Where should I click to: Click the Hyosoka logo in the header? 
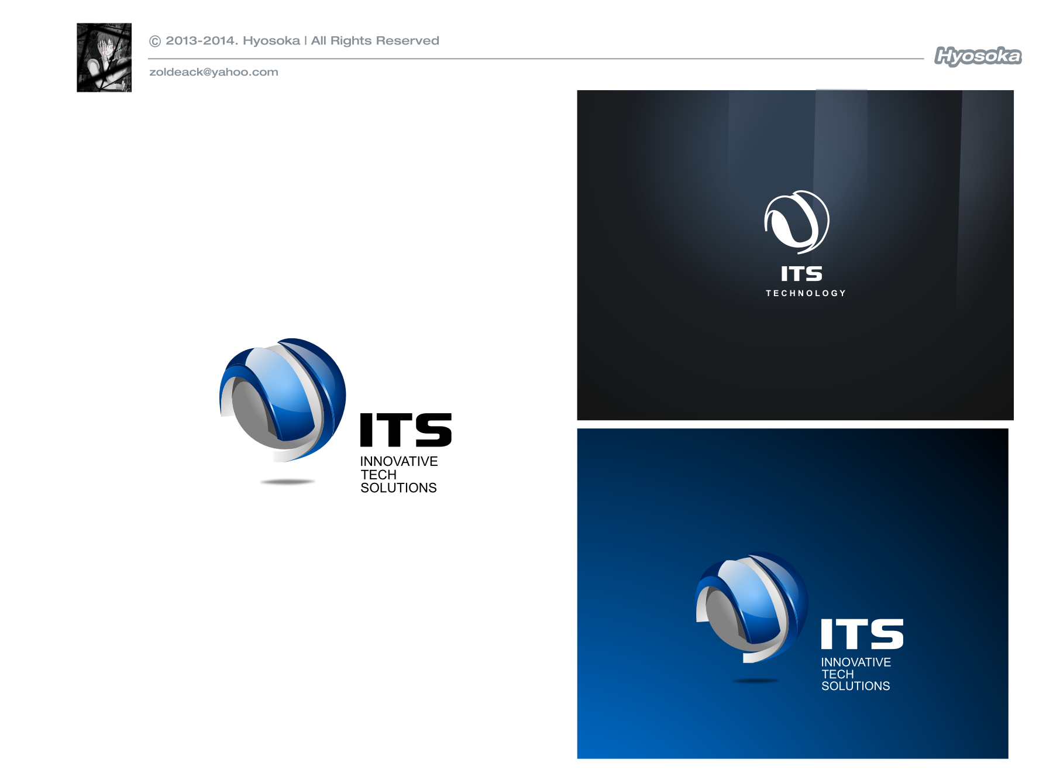pyautogui.click(x=978, y=56)
